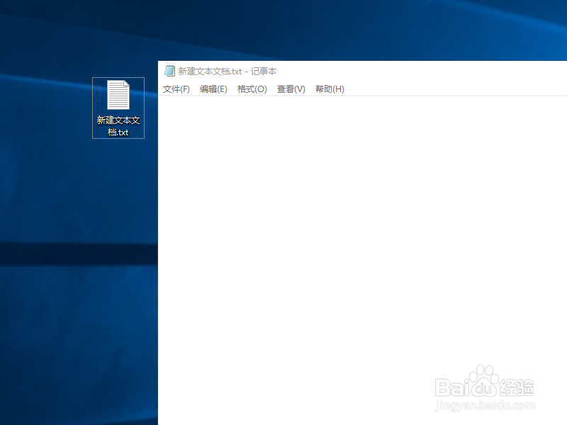Open the 文件(F) menu in Notepad
The height and width of the screenshot is (425, 567).
(176, 89)
